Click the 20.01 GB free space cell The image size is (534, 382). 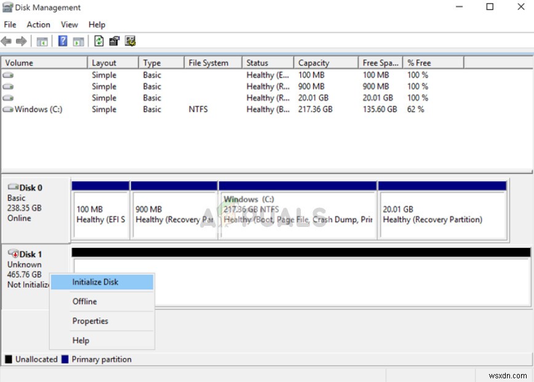378,98
